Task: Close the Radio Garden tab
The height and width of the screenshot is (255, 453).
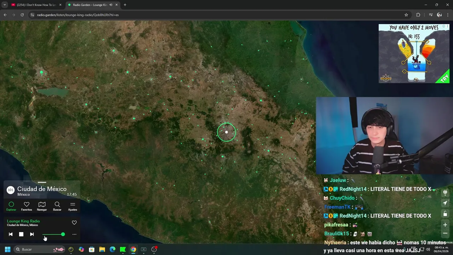Action: (116, 5)
